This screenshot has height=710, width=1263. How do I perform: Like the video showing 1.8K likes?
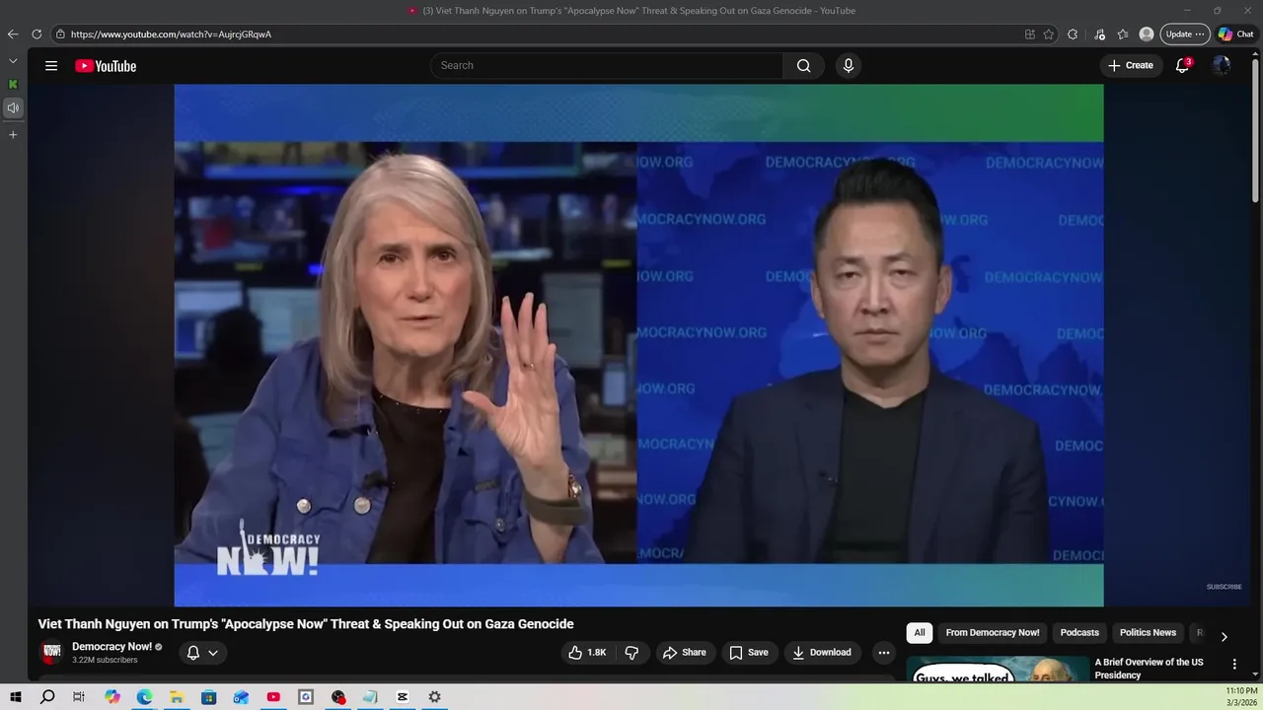[x=587, y=652]
